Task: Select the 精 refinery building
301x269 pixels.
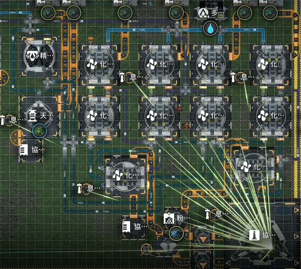Action: [x=40, y=56]
